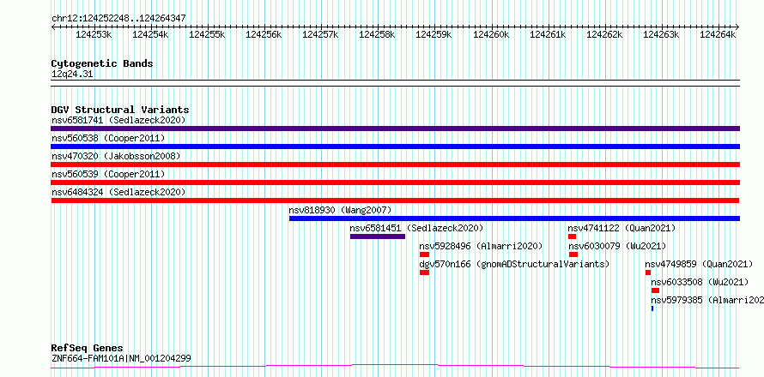The image size is (764, 377).
Task: Click the 124262k ruler tick label
Action: coord(604,34)
